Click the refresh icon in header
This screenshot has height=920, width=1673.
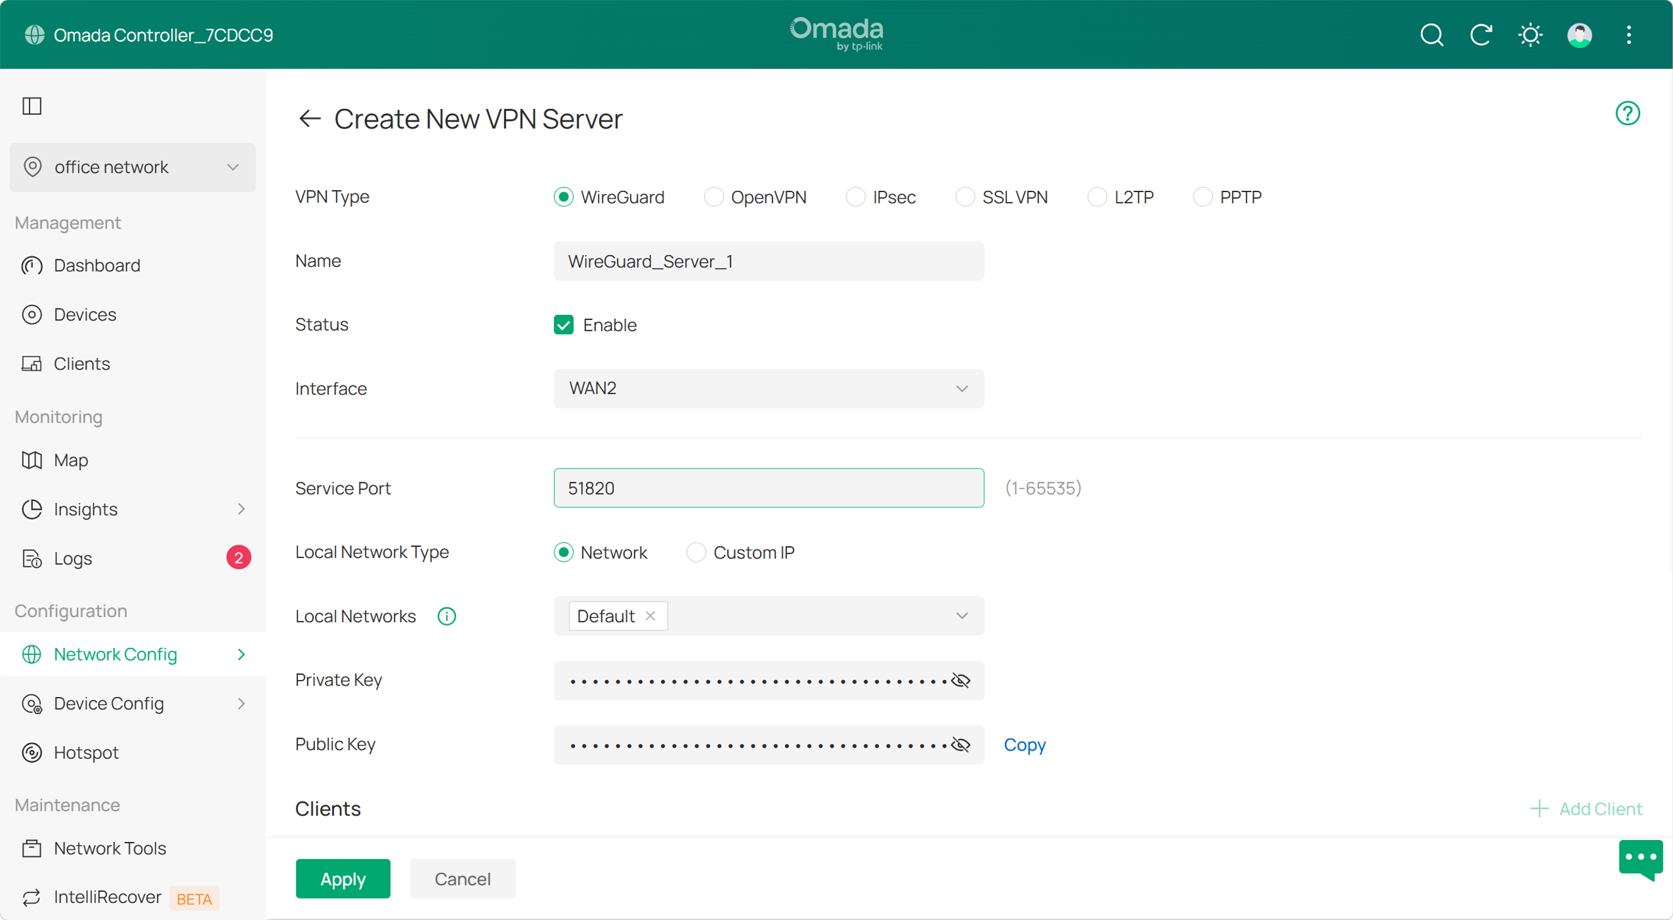coord(1481,35)
